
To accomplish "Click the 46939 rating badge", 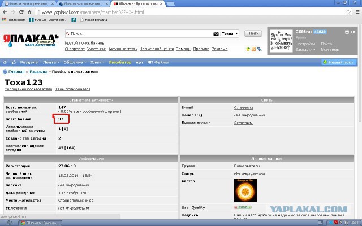I will pos(320,32).
